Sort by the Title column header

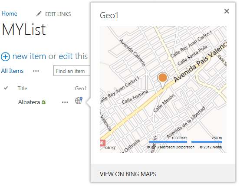click(x=22, y=89)
